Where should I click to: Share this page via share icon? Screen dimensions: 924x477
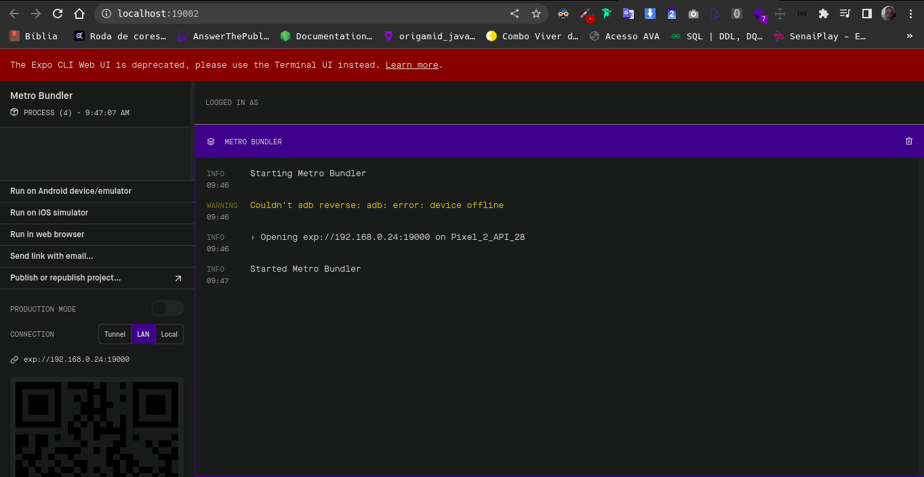(515, 14)
